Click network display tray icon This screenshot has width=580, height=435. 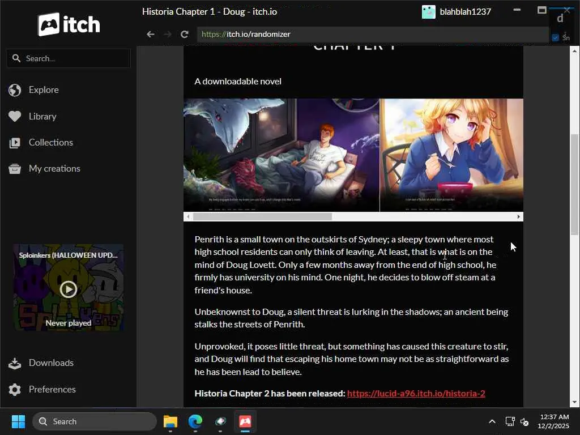point(510,421)
